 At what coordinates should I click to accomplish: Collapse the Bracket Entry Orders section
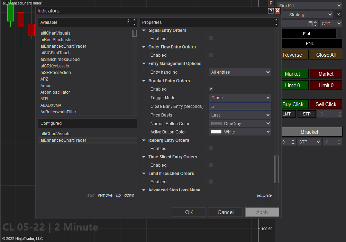tap(144, 81)
